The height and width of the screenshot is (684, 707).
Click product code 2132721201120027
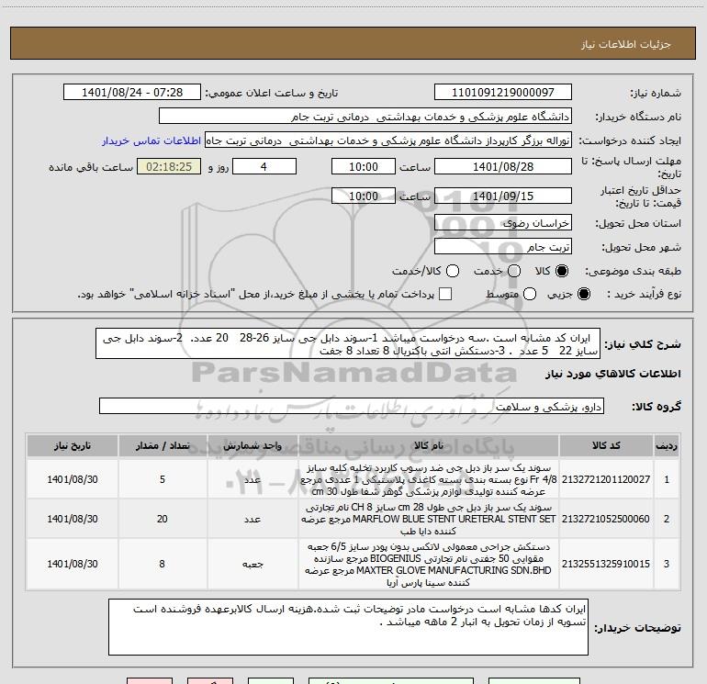point(606,479)
